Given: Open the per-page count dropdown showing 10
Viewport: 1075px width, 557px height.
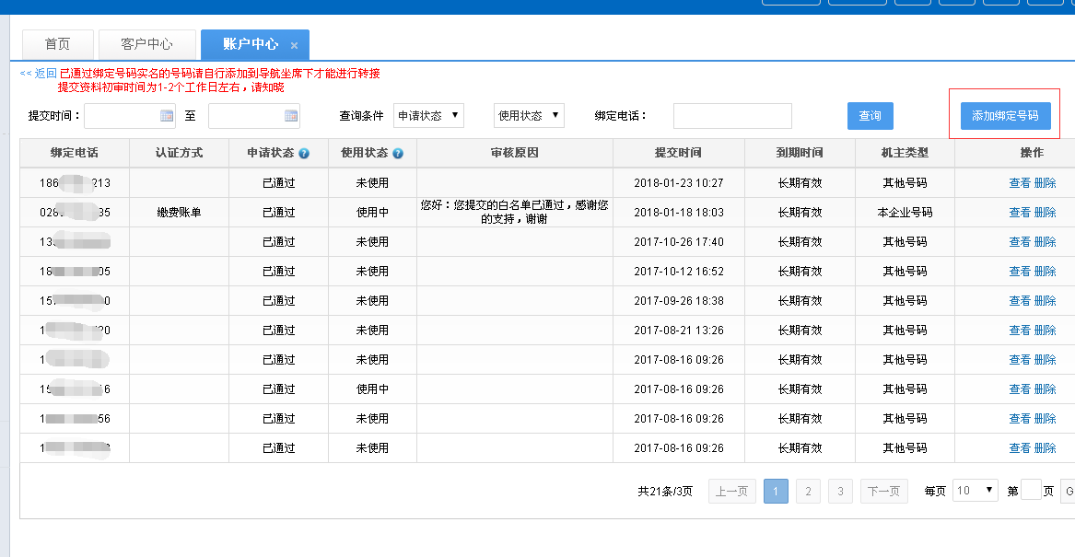Looking at the screenshot, I should 975,491.
